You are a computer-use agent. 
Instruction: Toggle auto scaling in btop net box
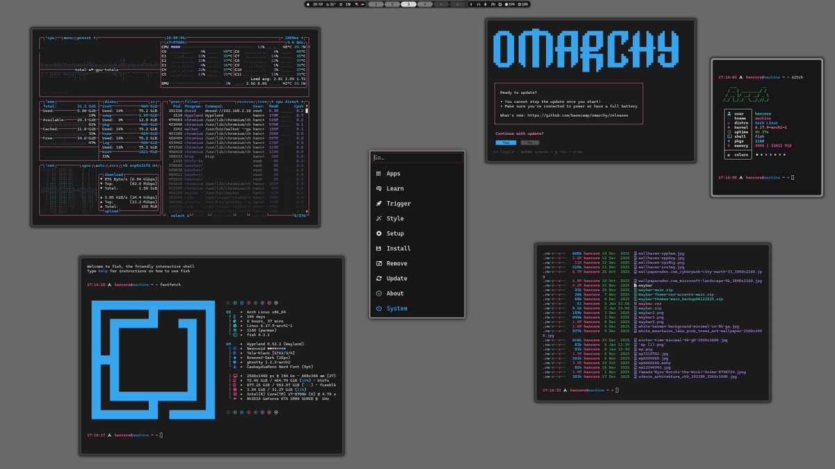point(100,165)
